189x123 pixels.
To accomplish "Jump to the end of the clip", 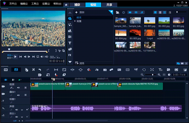I will coord(33,57).
